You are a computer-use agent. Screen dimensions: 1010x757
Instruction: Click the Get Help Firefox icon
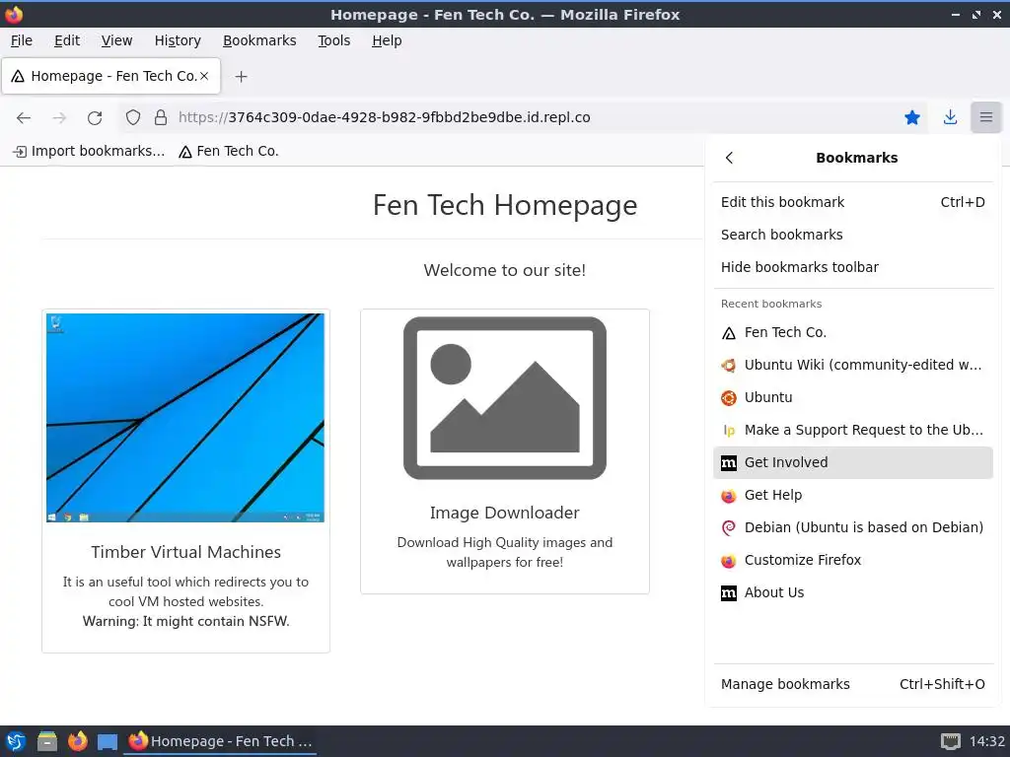coord(729,496)
